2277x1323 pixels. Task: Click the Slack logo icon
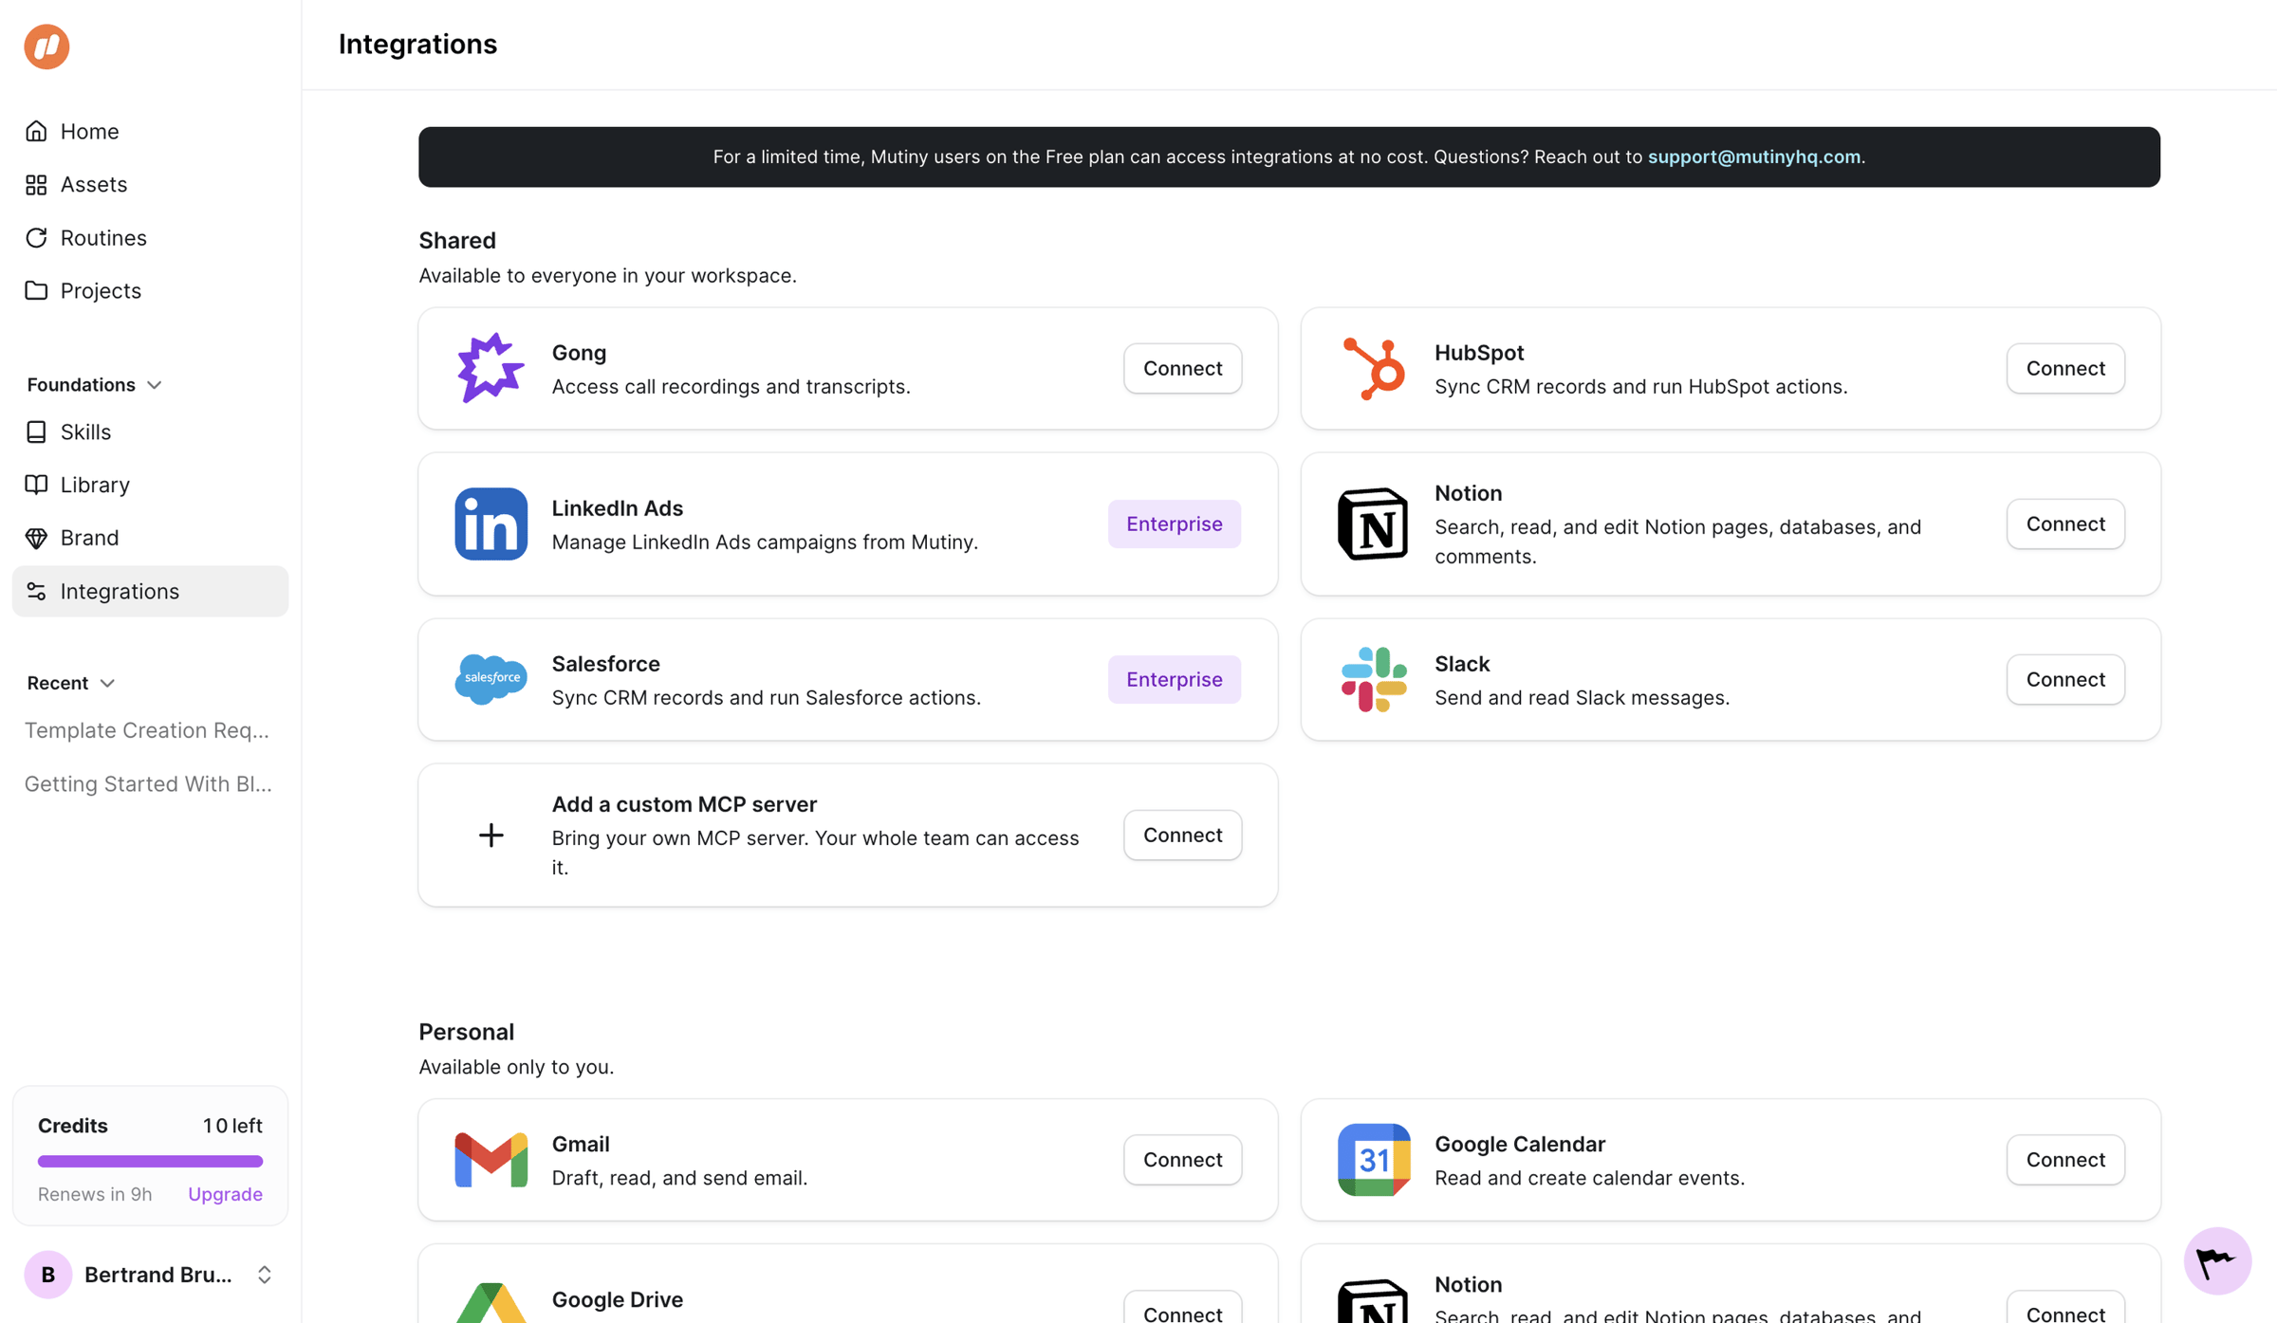pos(1373,679)
